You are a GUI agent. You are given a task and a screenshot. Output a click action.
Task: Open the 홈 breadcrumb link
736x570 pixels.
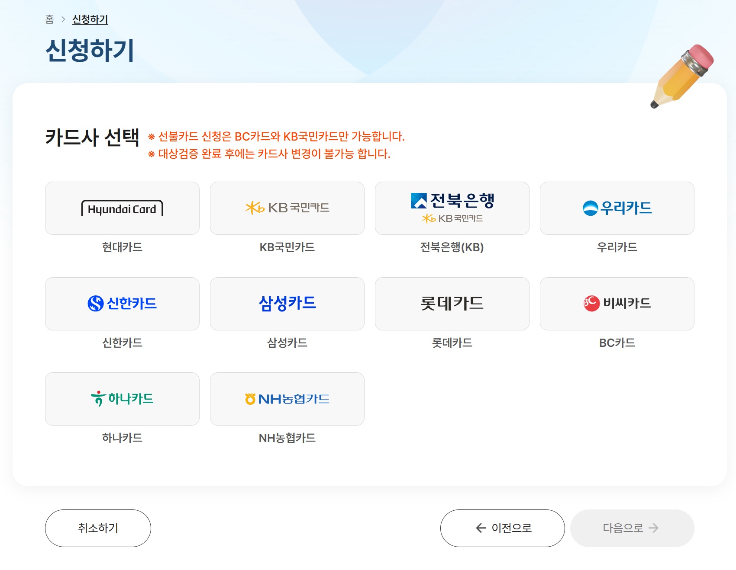tap(49, 18)
